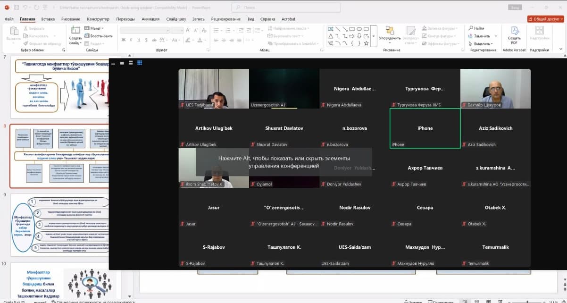Choose the right brace shape
This screenshot has width=567, height=303.
coord(359,43)
